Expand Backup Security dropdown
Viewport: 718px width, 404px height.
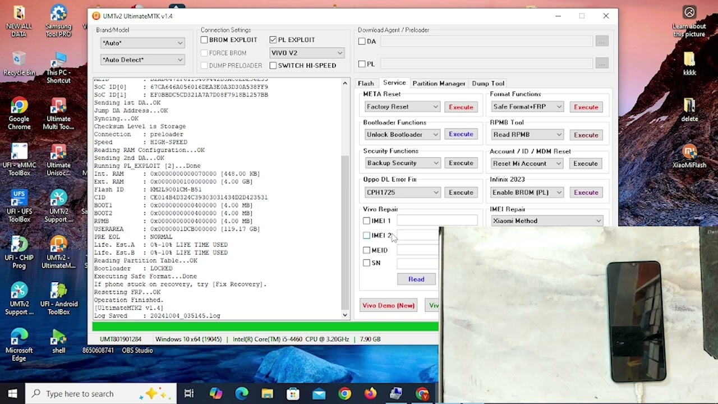(402, 163)
